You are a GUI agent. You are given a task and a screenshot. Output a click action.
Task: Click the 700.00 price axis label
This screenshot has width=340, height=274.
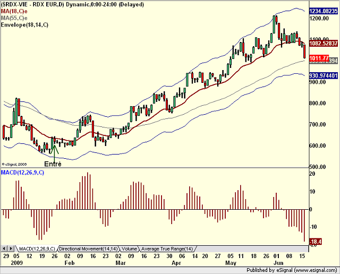click(318, 124)
